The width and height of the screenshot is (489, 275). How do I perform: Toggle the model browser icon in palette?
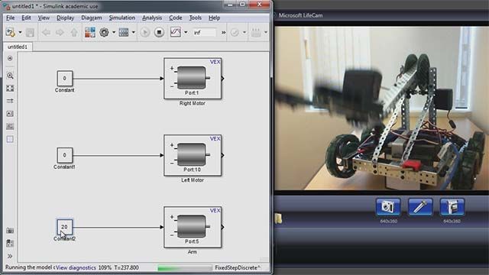coord(10,58)
